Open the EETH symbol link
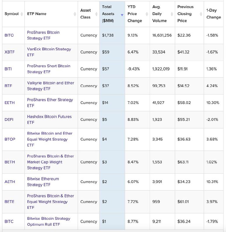 [10, 103]
